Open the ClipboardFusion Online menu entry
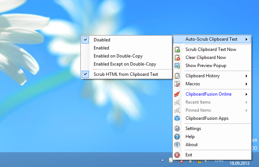 (212, 94)
